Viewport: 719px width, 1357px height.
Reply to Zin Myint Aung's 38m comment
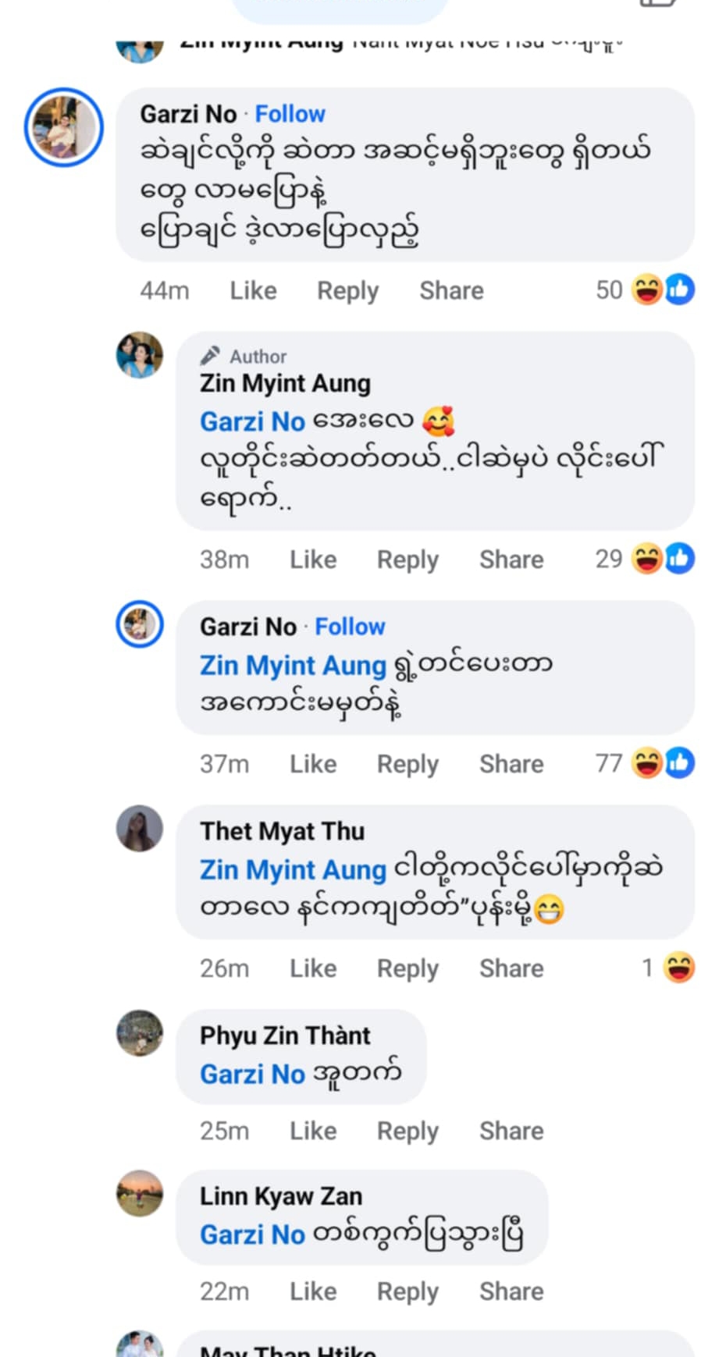click(408, 559)
